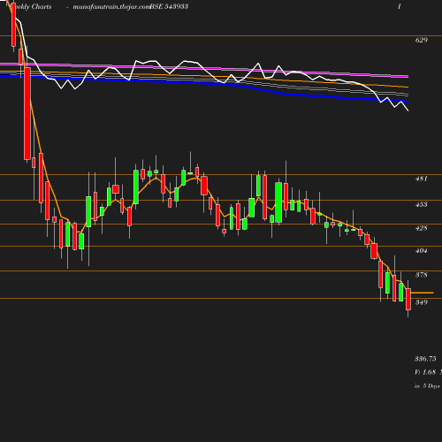Select the 629 price level label
442x442 pixels.
(x=422, y=40)
